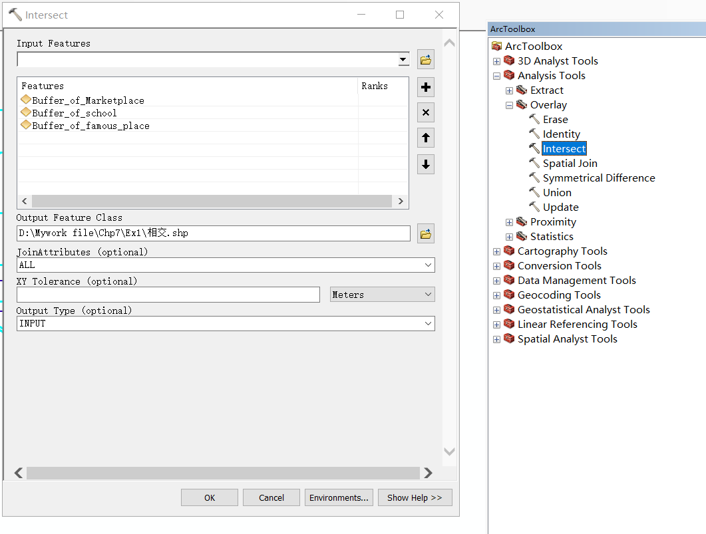
Task: Click the Intersect tool hammer icon in ArcToolbox
Action: (534, 148)
